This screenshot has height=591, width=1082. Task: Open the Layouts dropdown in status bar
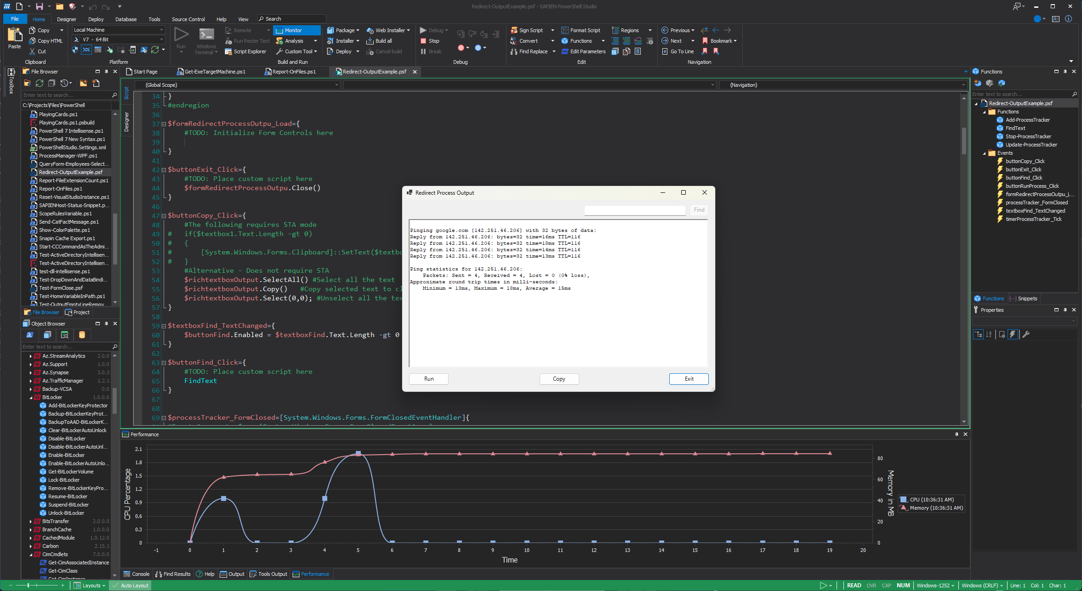pos(90,585)
